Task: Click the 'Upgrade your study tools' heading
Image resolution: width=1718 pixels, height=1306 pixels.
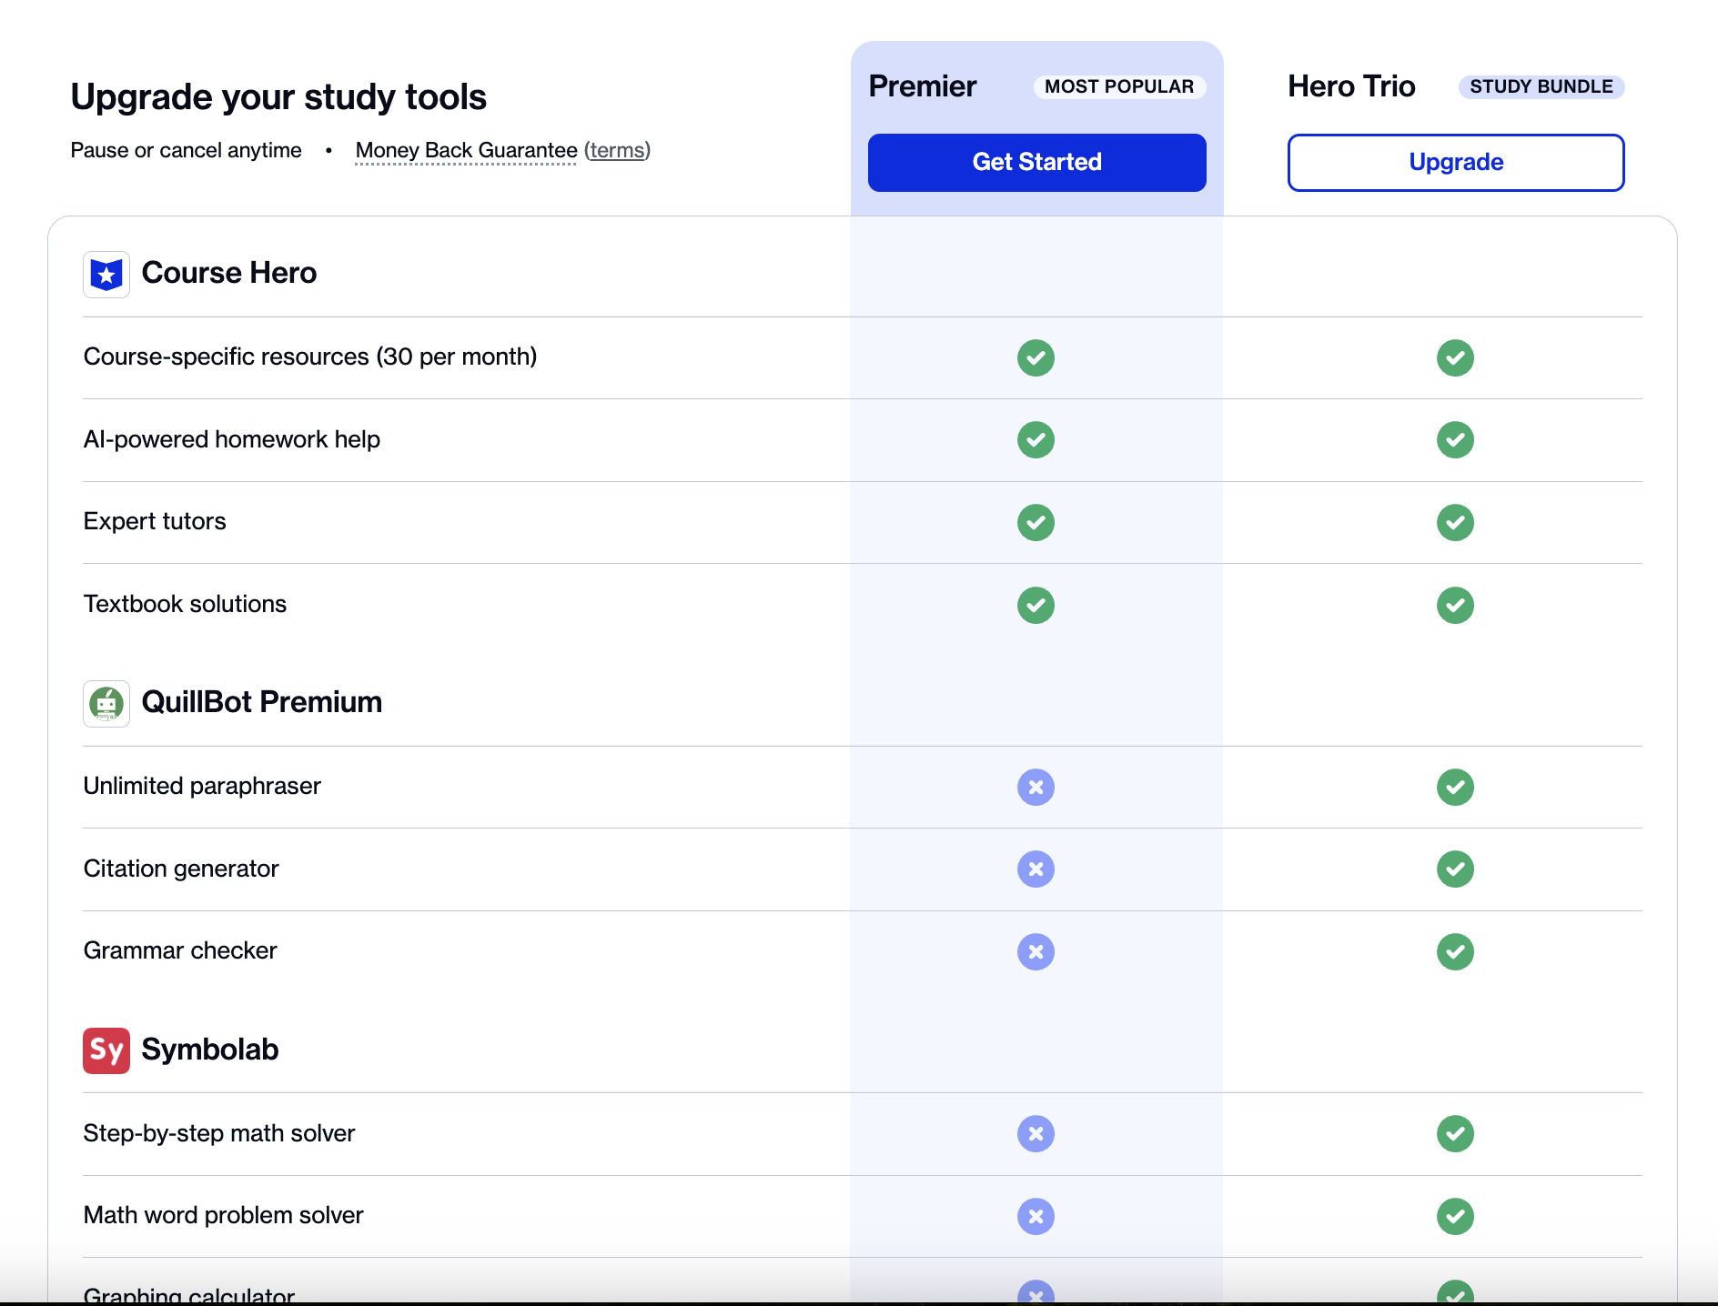Action: (278, 96)
